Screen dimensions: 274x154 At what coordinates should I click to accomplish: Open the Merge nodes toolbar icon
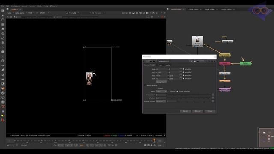(3, 43)
